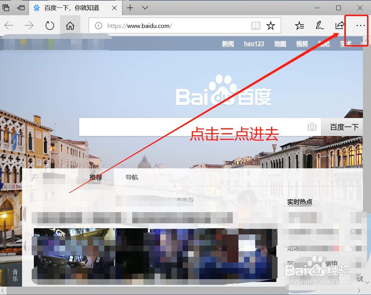
Task: Open the 新闻 link
Action: tap(228, 43)
